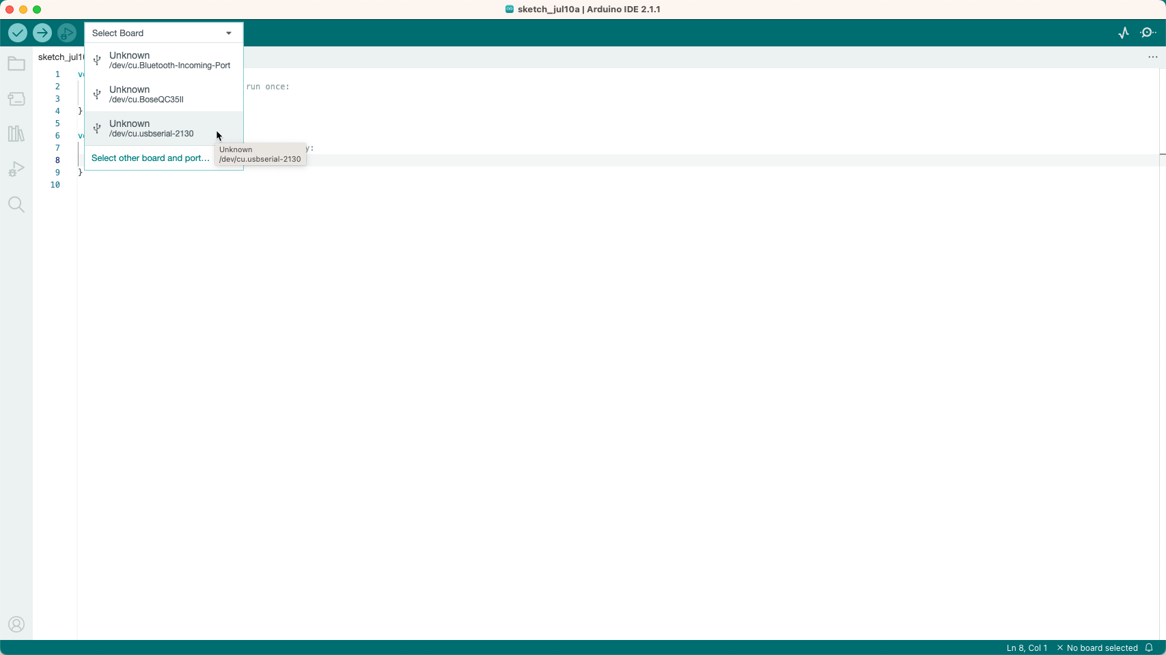The height and width of the screenshot is (655, 1166).
Task: Click No board selected in status bar
Action: 1097,647
